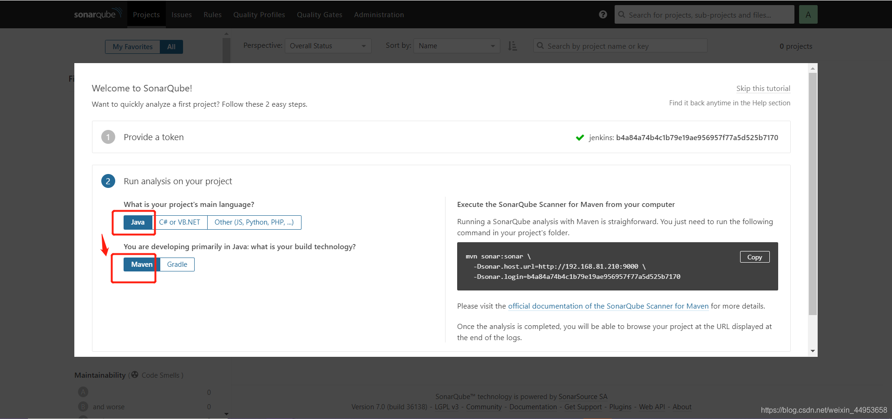Viewport: 892px width, 419px height.
Task: Choose Gradle build technology
Action: click(x=177, y=264)
